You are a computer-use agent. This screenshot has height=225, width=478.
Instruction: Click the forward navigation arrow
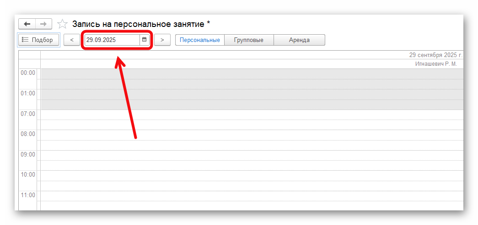(43, 24)
